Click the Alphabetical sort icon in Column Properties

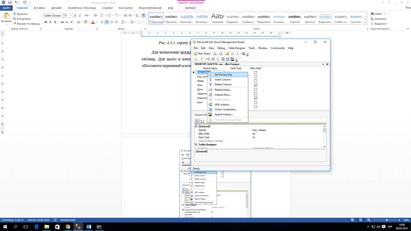click(202, 122)
